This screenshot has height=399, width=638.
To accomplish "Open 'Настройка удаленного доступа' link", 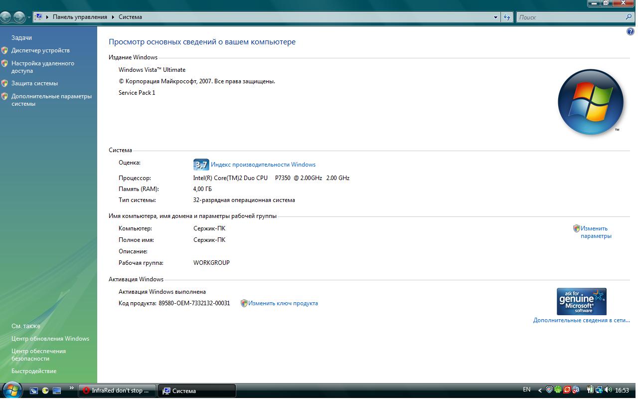I will click(43, 67).
